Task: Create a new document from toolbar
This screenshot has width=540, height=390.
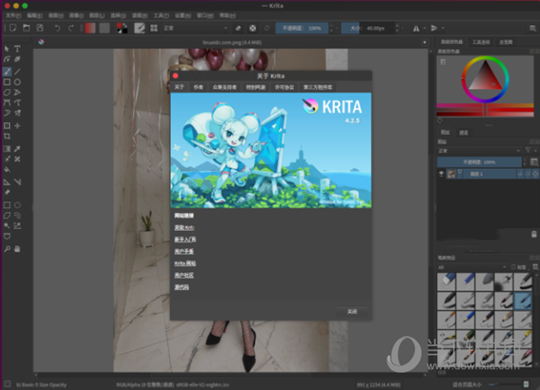Action: (13, 28)
